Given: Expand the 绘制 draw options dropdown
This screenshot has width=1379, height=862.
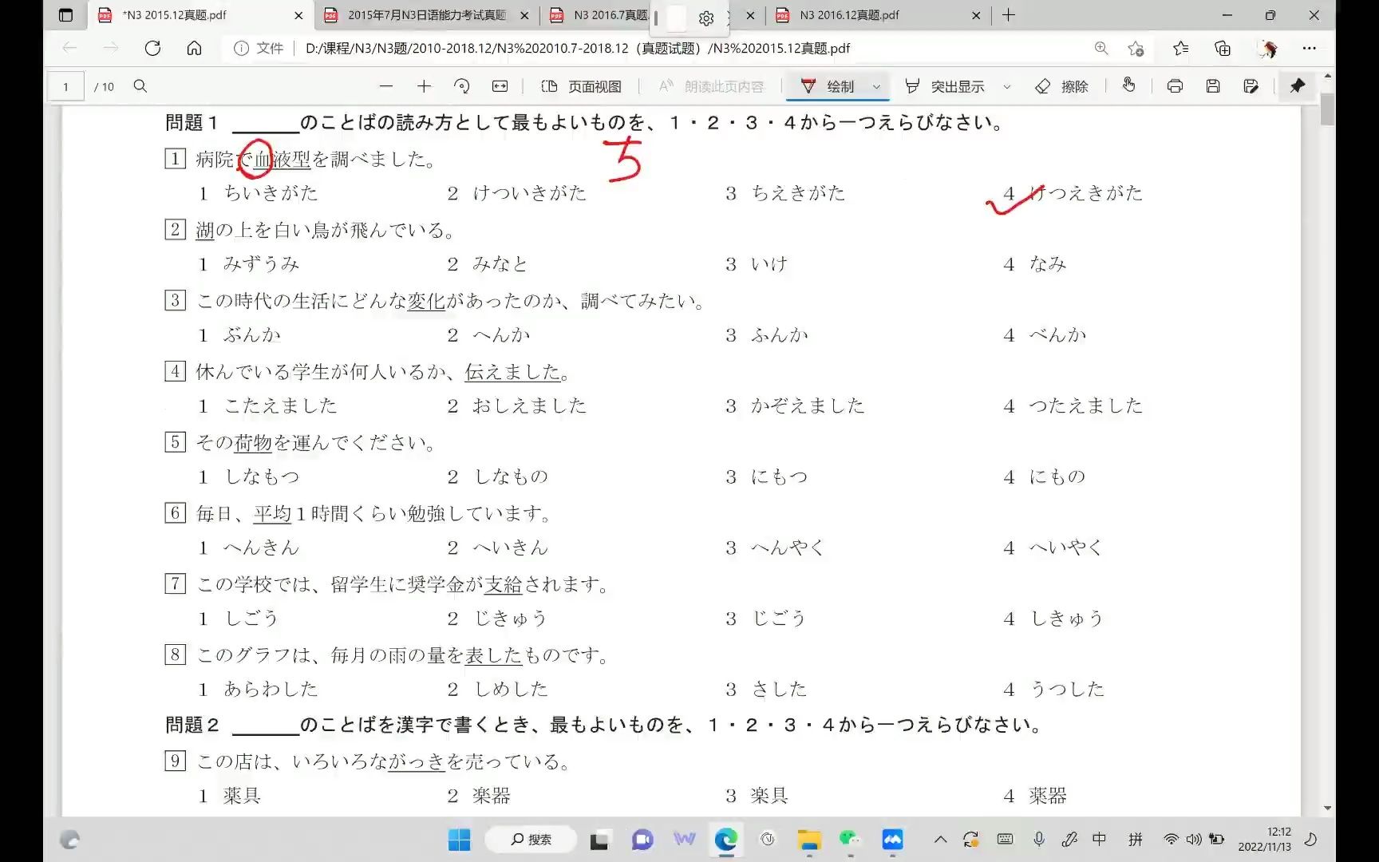Looking at the screenshot, I should tap(876, 86).
